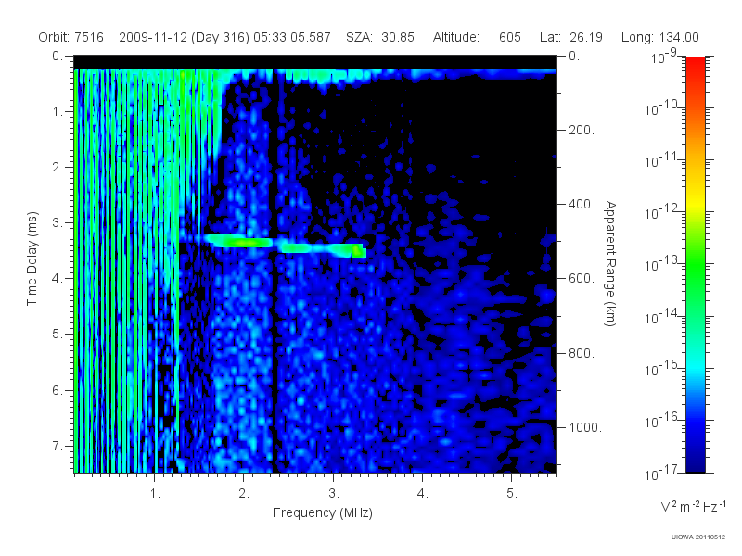Image resolution: width=742 pixels, height=556 pixels.
Task: Click the red top of the color bar
Action: click(x=695, y=66)
